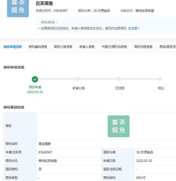This screenshot has width=176, height=181.
Task: Click the 等待实质审查 status cell
Action: click(x=48, y=161)
